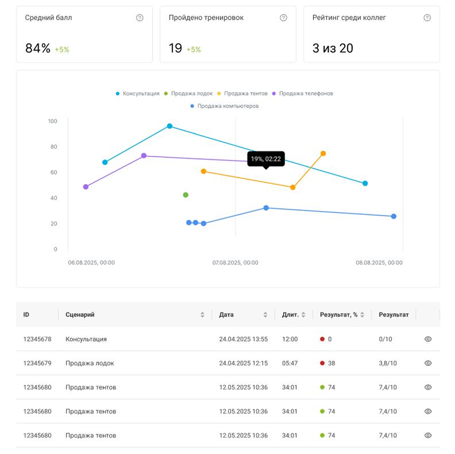
Task: Select axis label 08.08.2025, 00:00
Action: point(379,262)
